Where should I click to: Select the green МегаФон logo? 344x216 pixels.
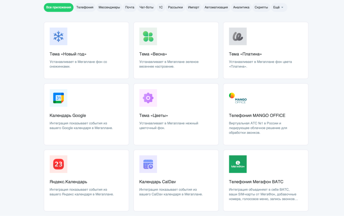pyautogui.click(x=238, y=164)
